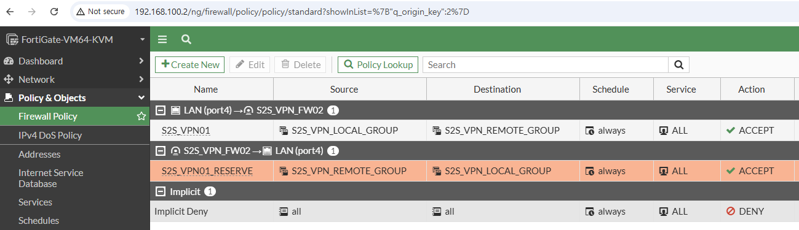This screenshot has height=230, width=799.
Task: Open the Schedules page
Action: point(39,221)
